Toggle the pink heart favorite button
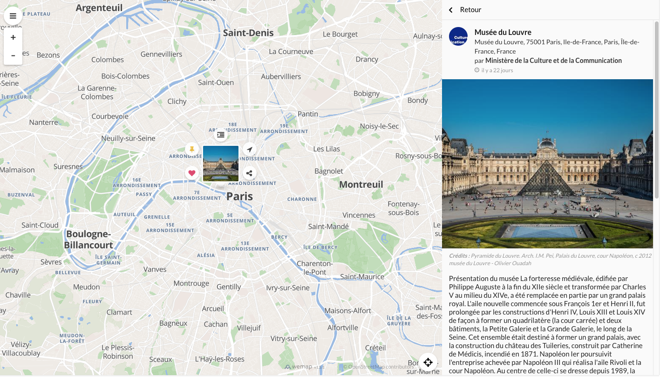 [x=192, y=173]
